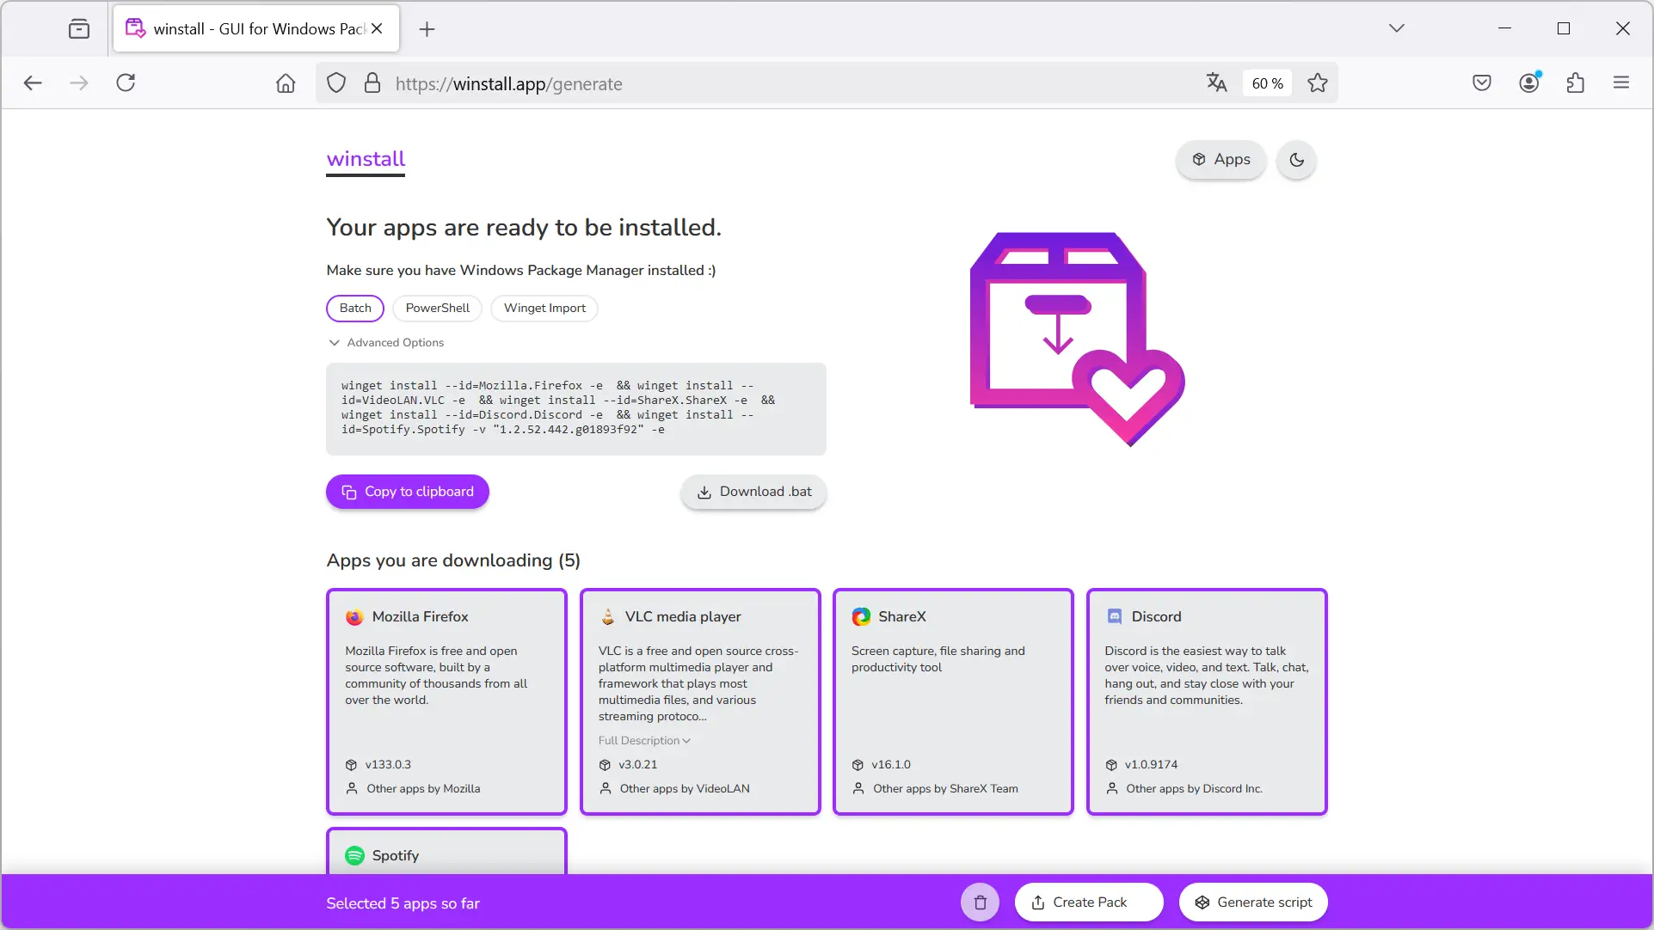Go back to the previous page
The image size is (1654, 930).
click(x=33, y=83)
